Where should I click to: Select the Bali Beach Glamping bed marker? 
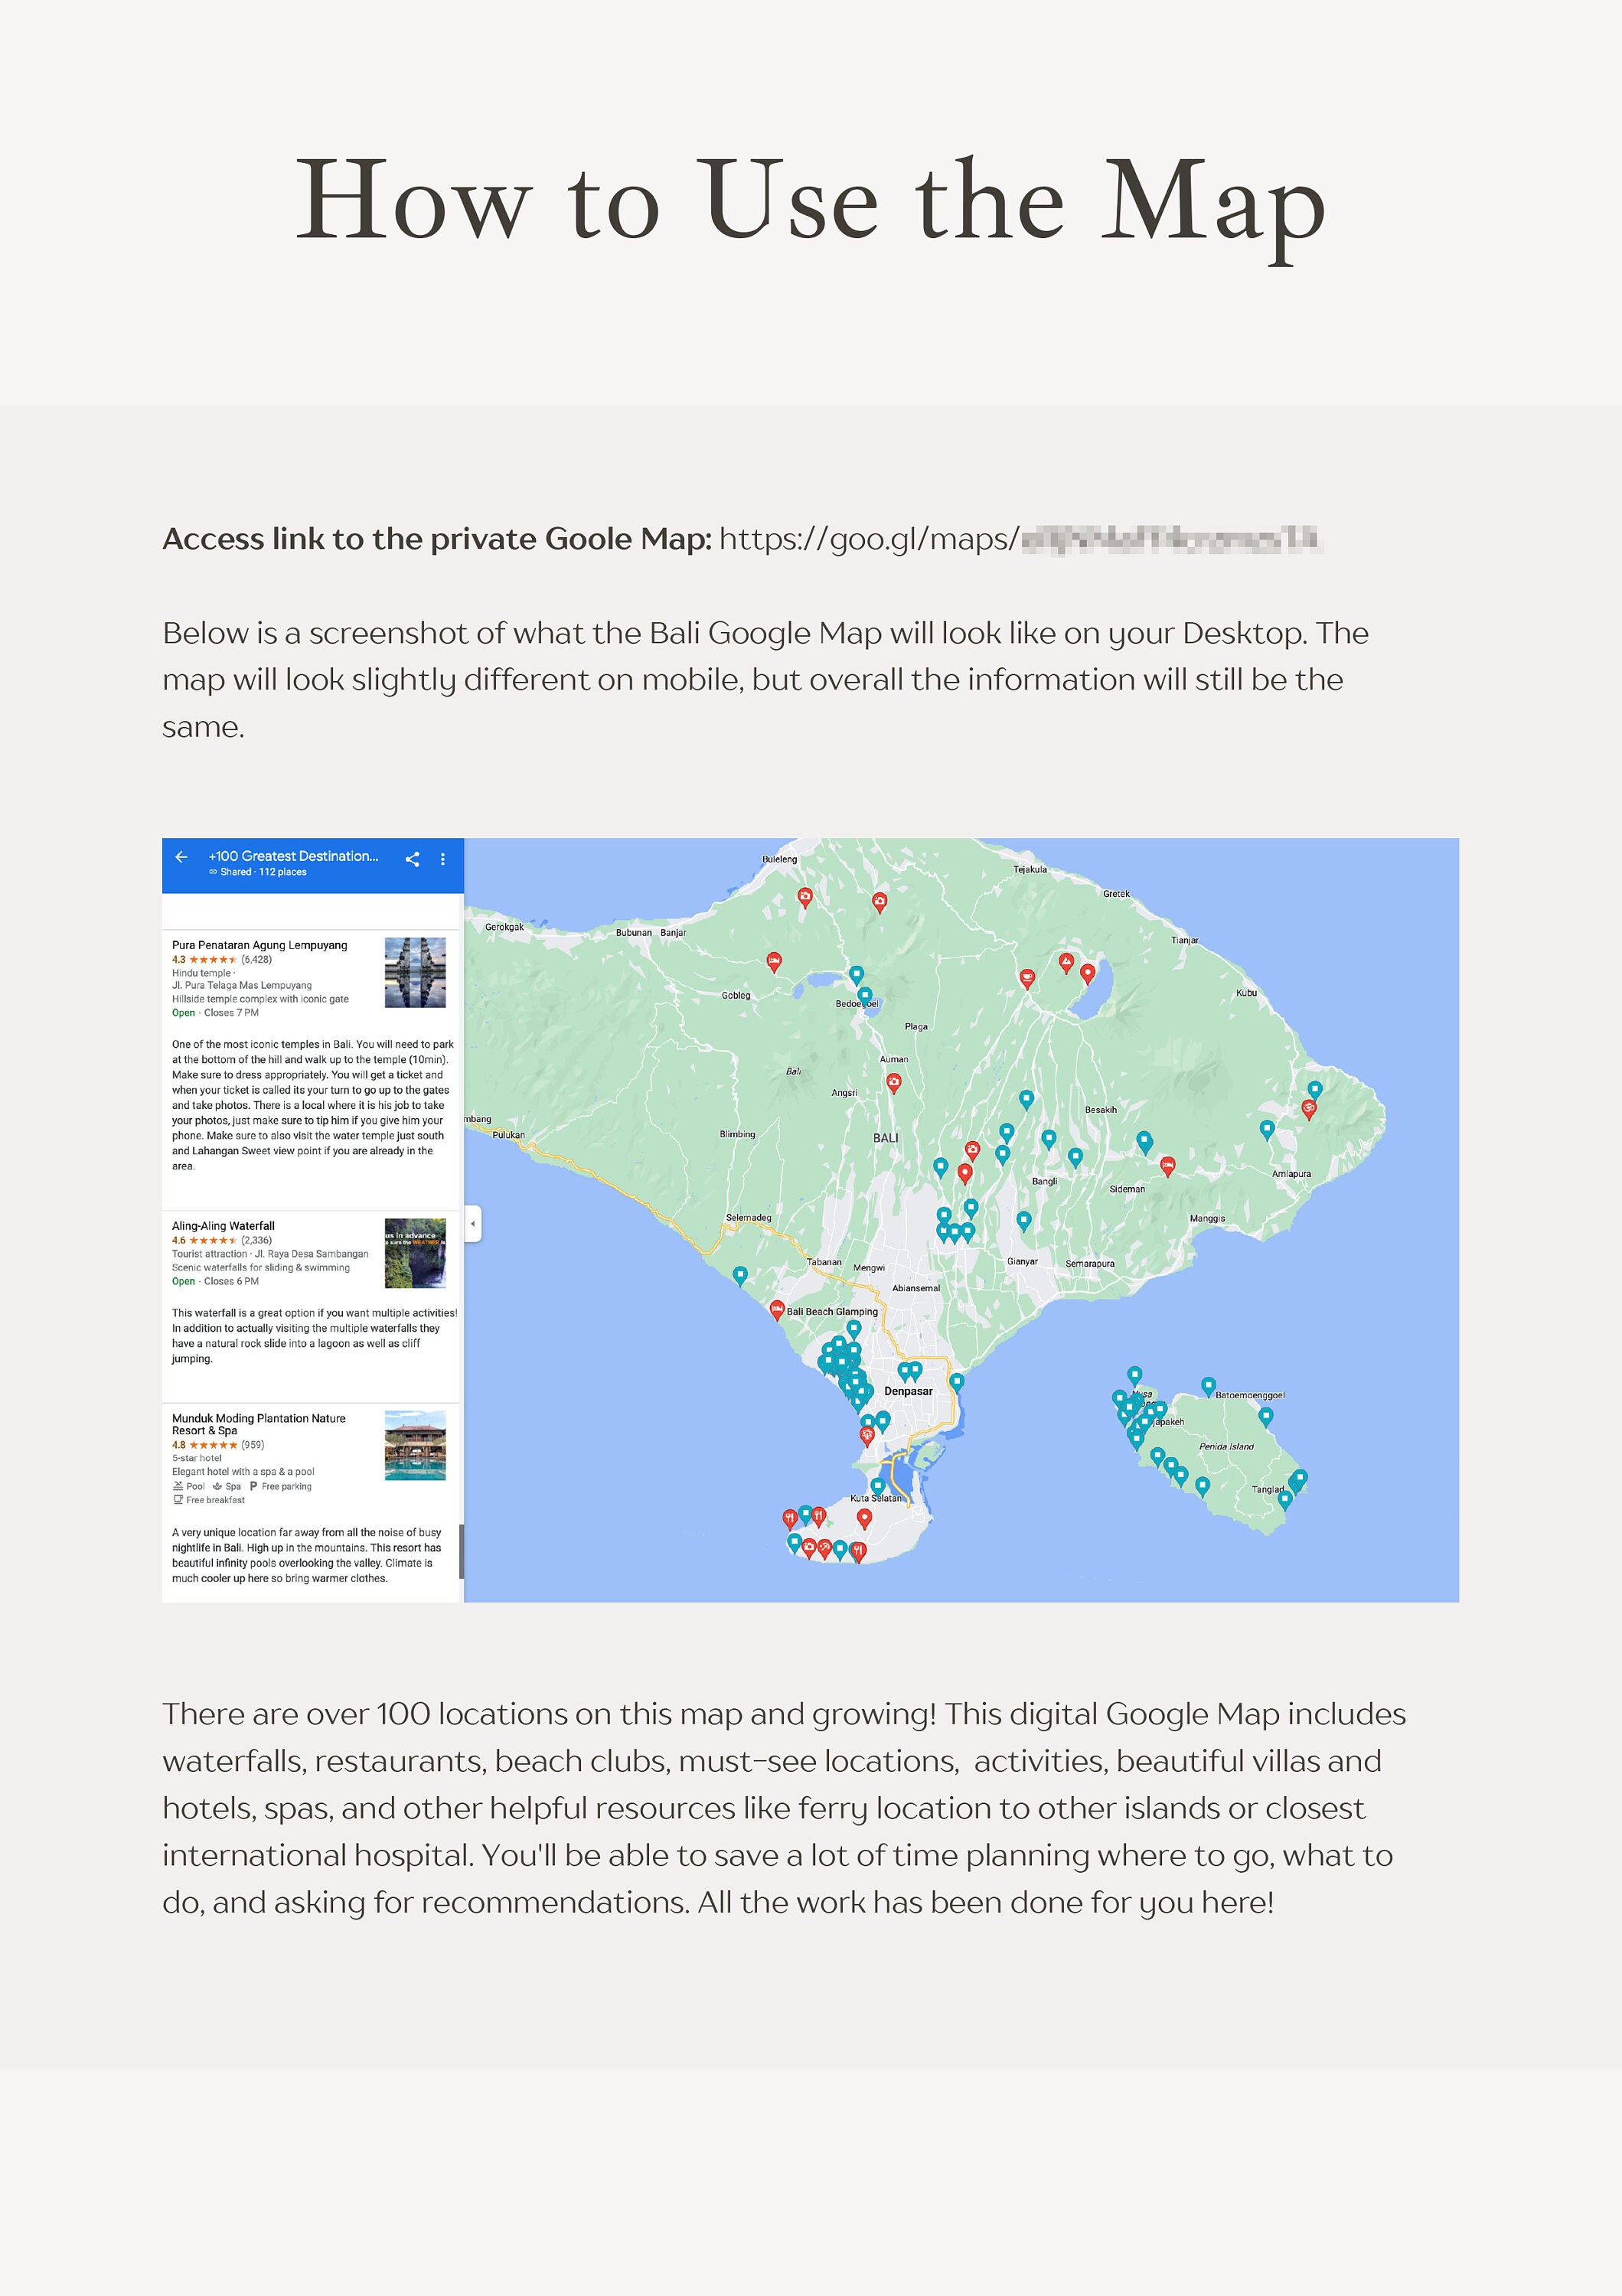(x=778, y=1310)
